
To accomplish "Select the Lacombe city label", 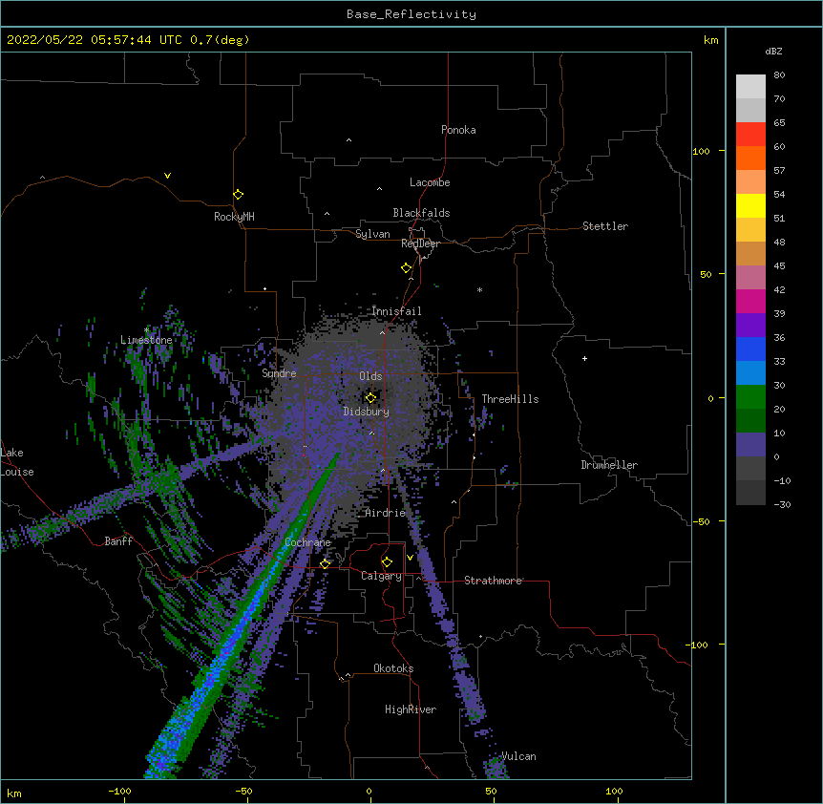I will 430,182.
